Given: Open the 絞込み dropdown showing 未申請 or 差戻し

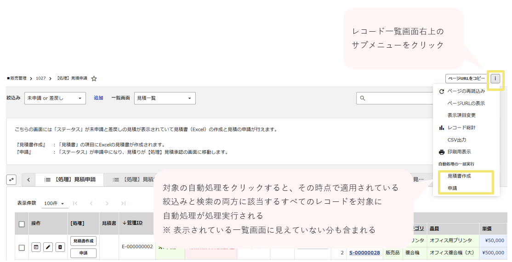Looking at the screenshot, I should [55, 98].
